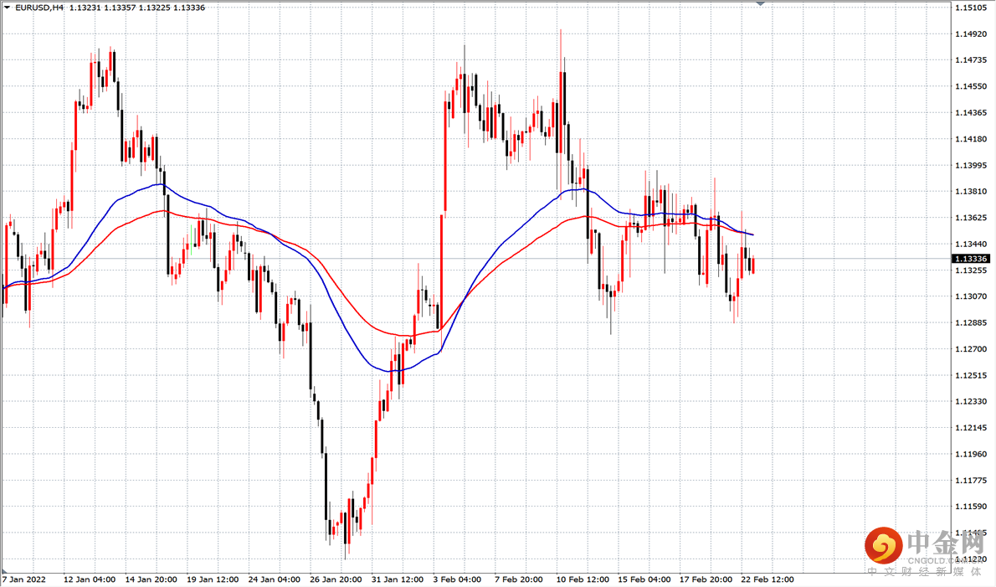This screenshot has width=996, height=587.
Task: Click the 1.11775 price axis label
Action: 971,481
